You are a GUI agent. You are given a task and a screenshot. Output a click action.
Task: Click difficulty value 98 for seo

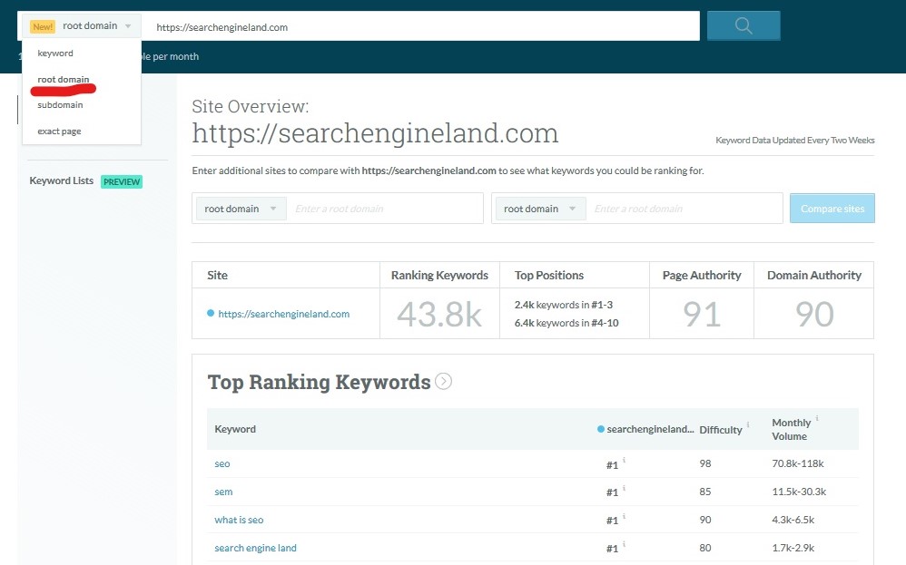[x=705, y=463]
